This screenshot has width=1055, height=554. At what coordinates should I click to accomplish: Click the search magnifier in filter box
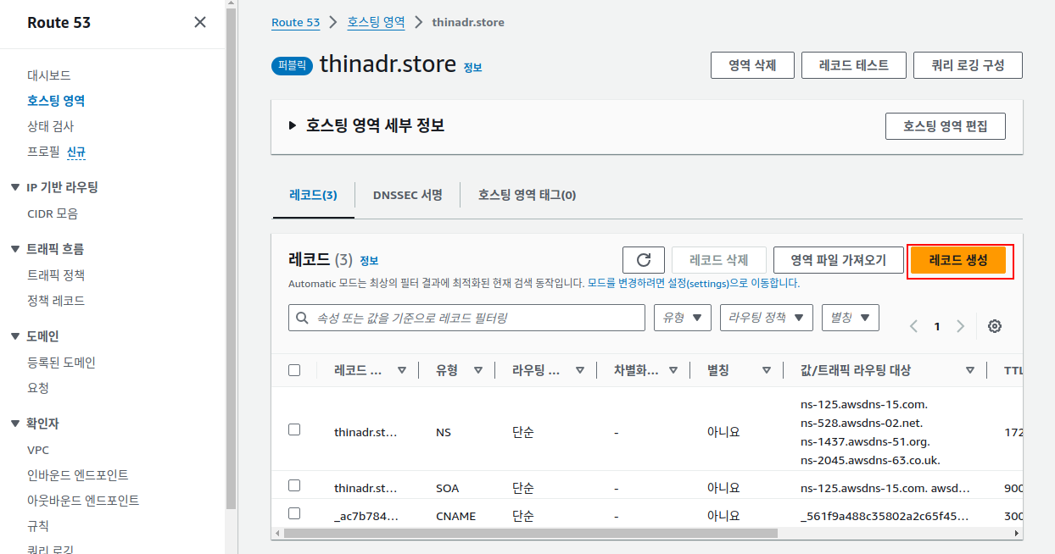(x=303, y=319)
